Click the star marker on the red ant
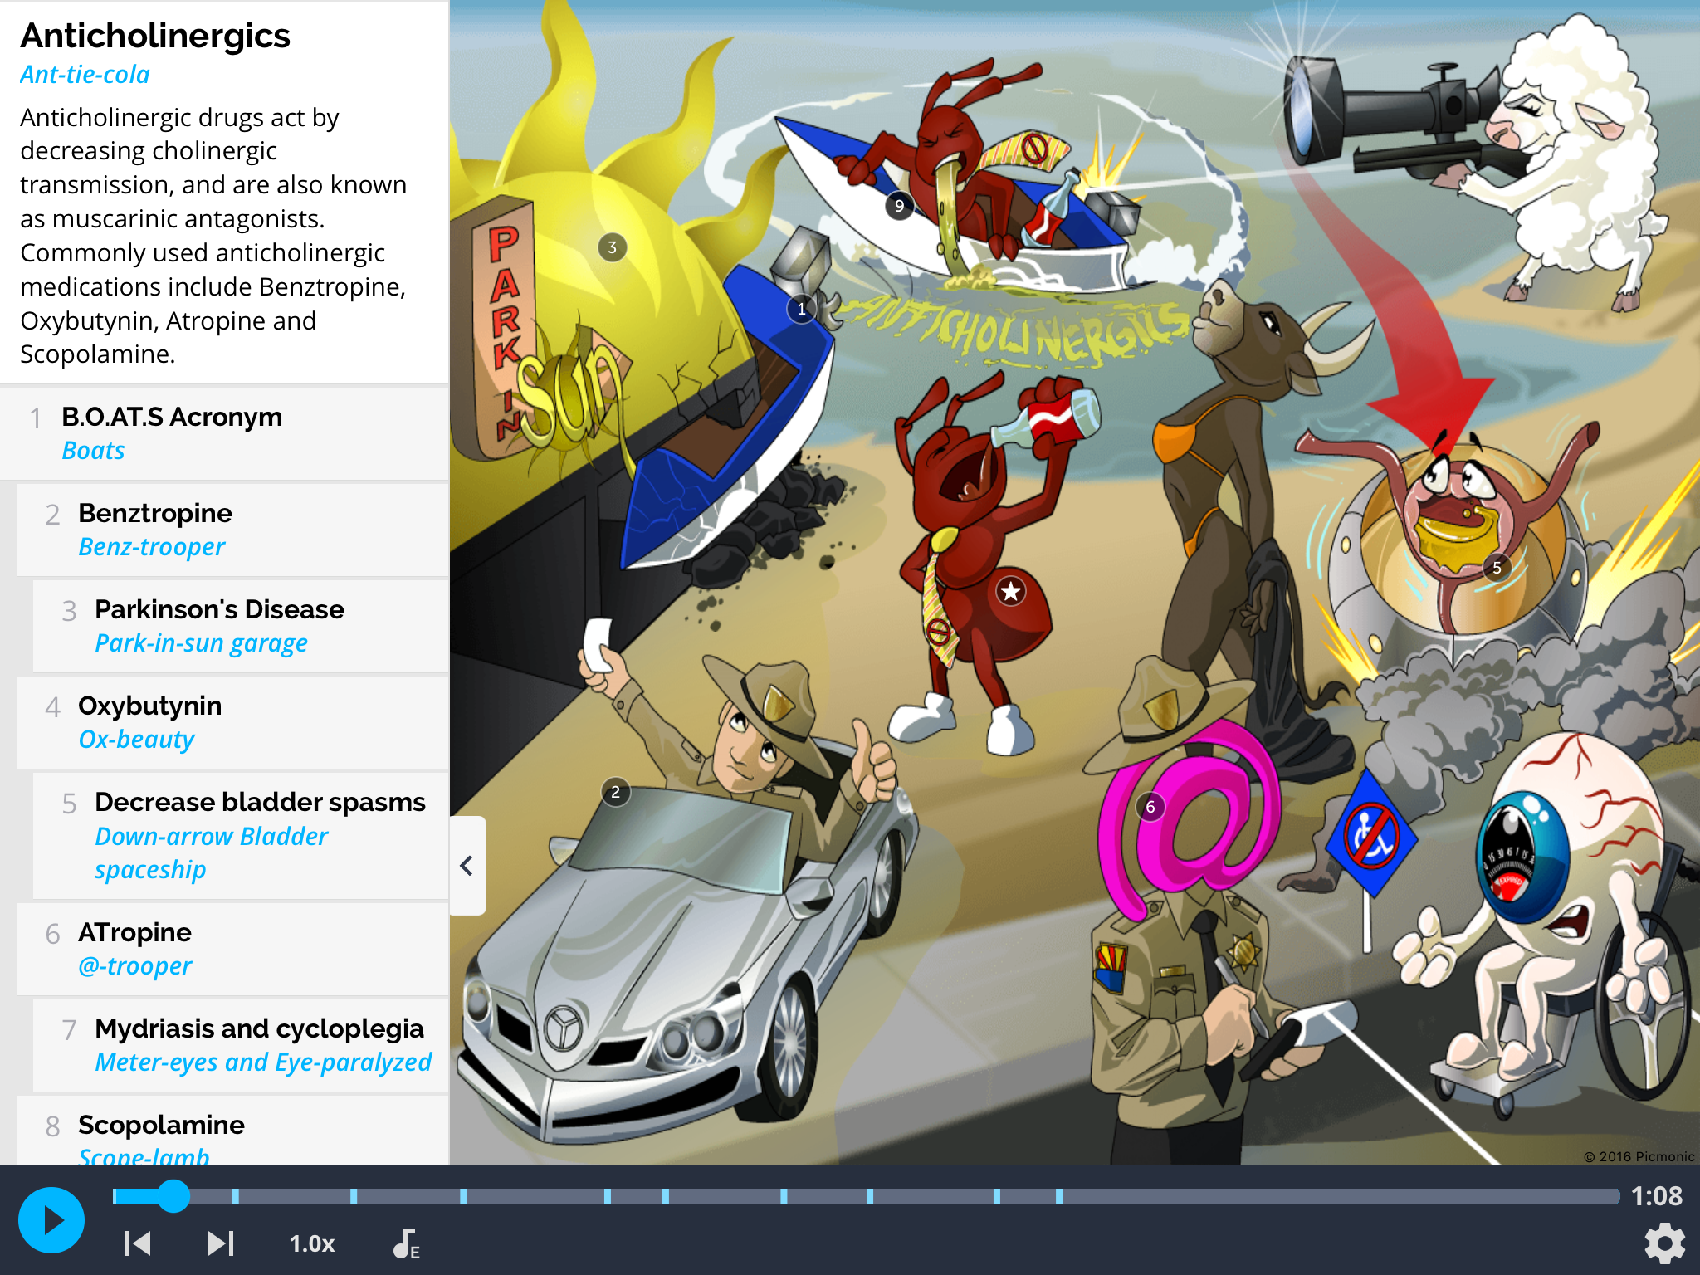The height and width of the screenshot is (1275, 1700). pos(1010,592)
